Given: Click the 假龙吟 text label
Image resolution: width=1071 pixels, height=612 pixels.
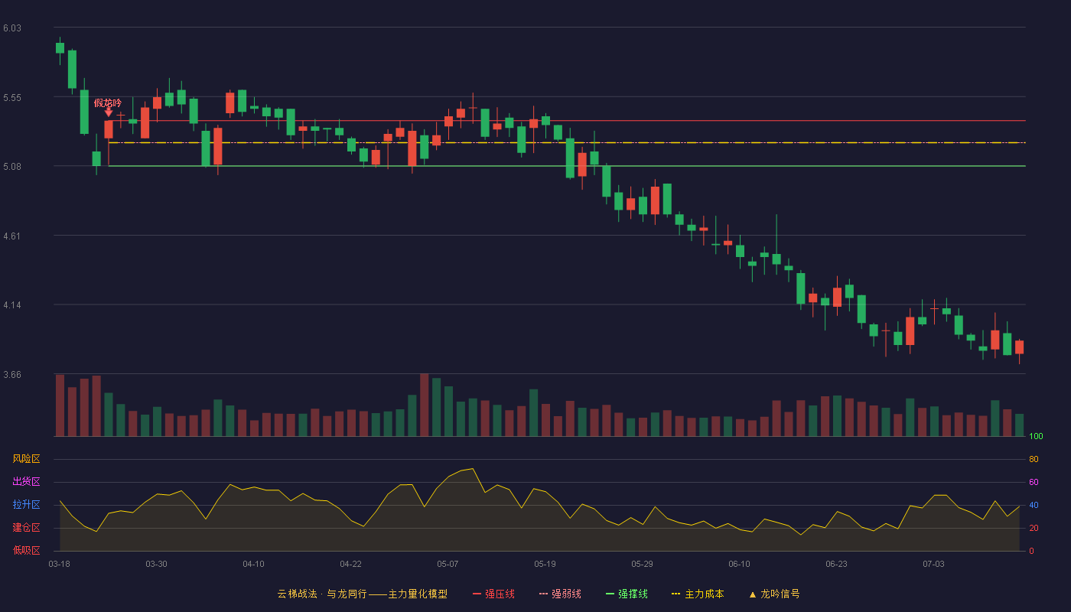Looking at the screenshot, I should (108, 103).
